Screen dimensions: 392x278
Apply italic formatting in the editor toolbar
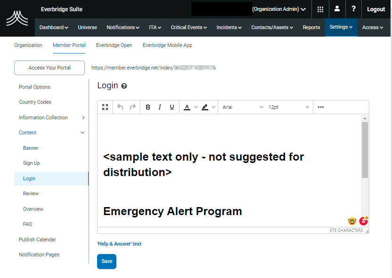(x=160, y=107)
